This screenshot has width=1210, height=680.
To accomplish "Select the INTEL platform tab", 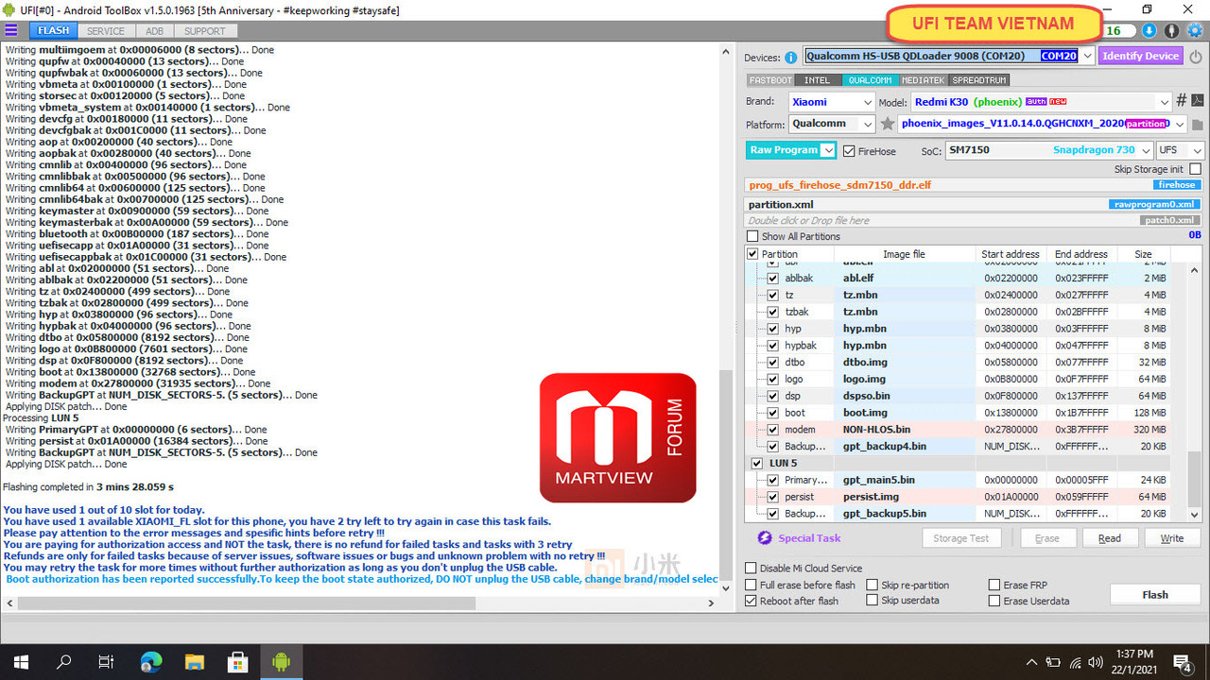I will 817,80.
